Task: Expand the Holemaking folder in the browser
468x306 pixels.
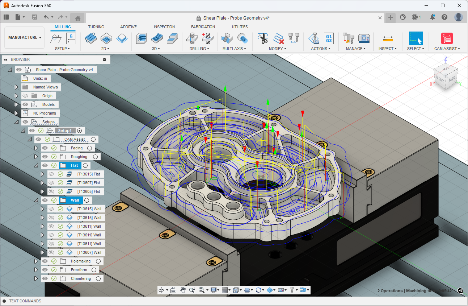Action: coord(35,261)
